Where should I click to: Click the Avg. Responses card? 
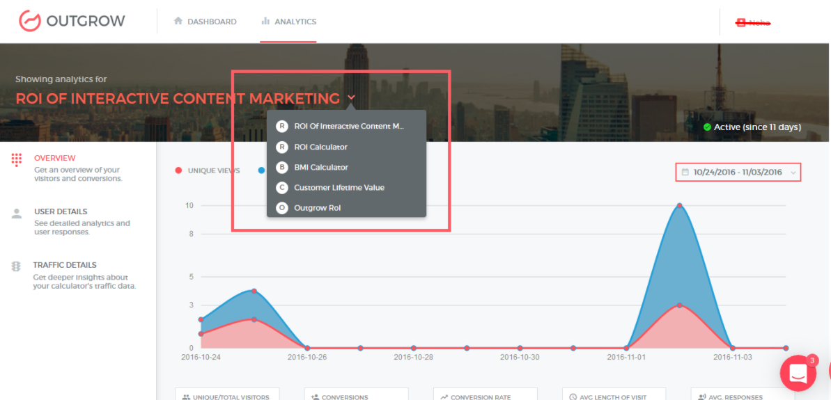(x=743, y=394)
